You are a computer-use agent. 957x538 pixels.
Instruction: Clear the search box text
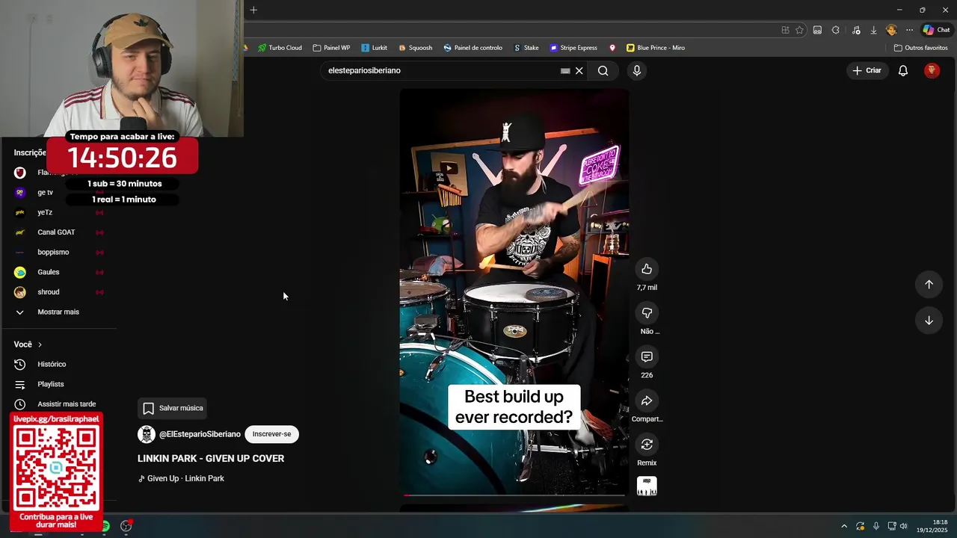pos(579,71)
